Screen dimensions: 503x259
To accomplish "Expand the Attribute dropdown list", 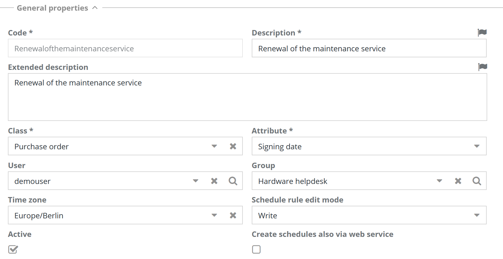I will pos(477,146).
